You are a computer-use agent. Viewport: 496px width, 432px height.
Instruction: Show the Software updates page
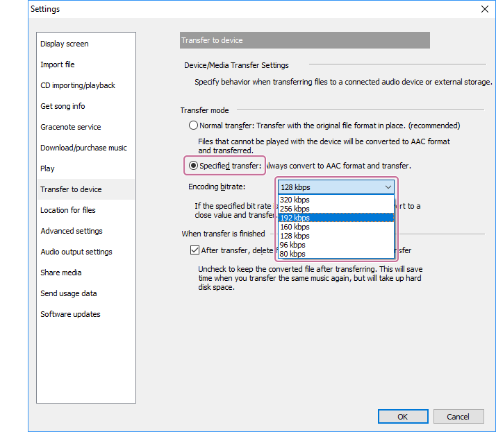[70, 314]
